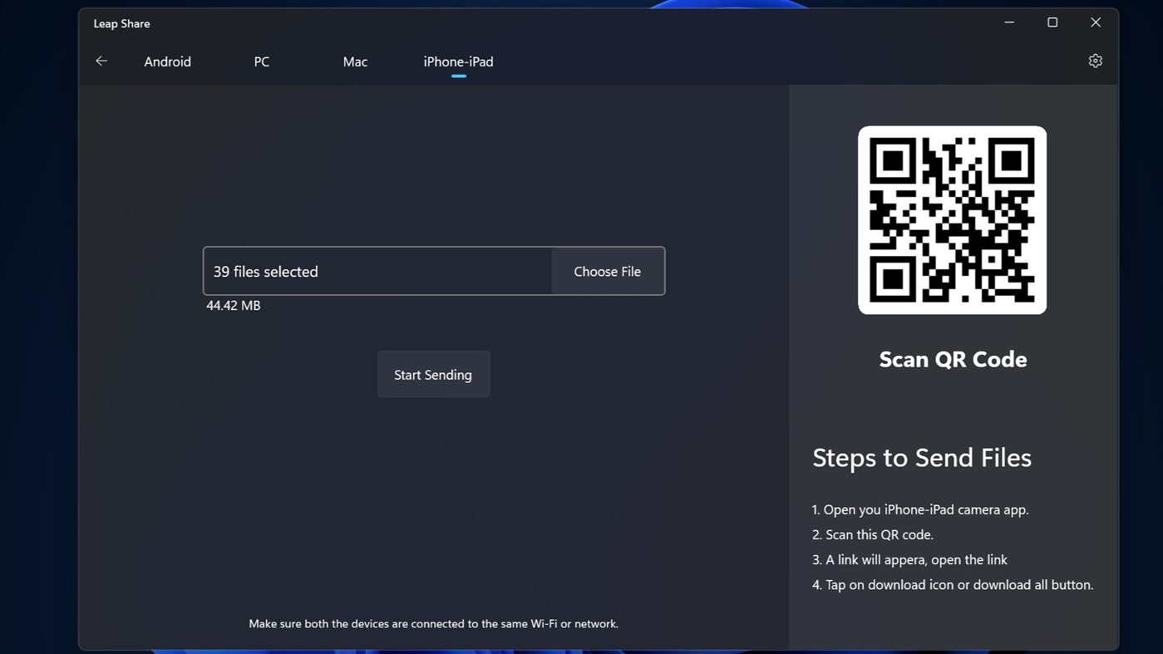1163x654 pixels.
Task: Open the settings gear icon
Action: click(1094, 60)
